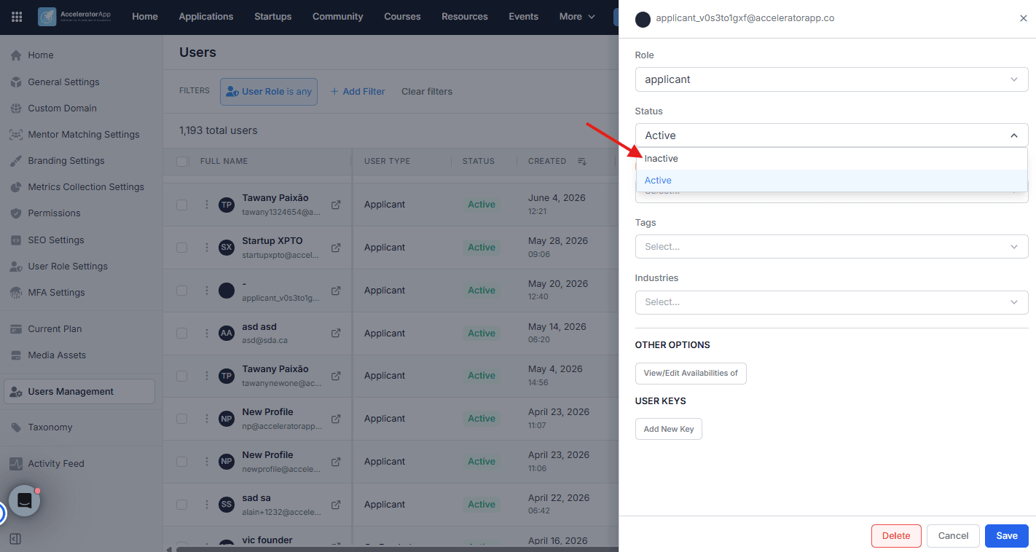The image size is (1036, 552).
Task: Sort by Created column icon
Action: (582, 161)
